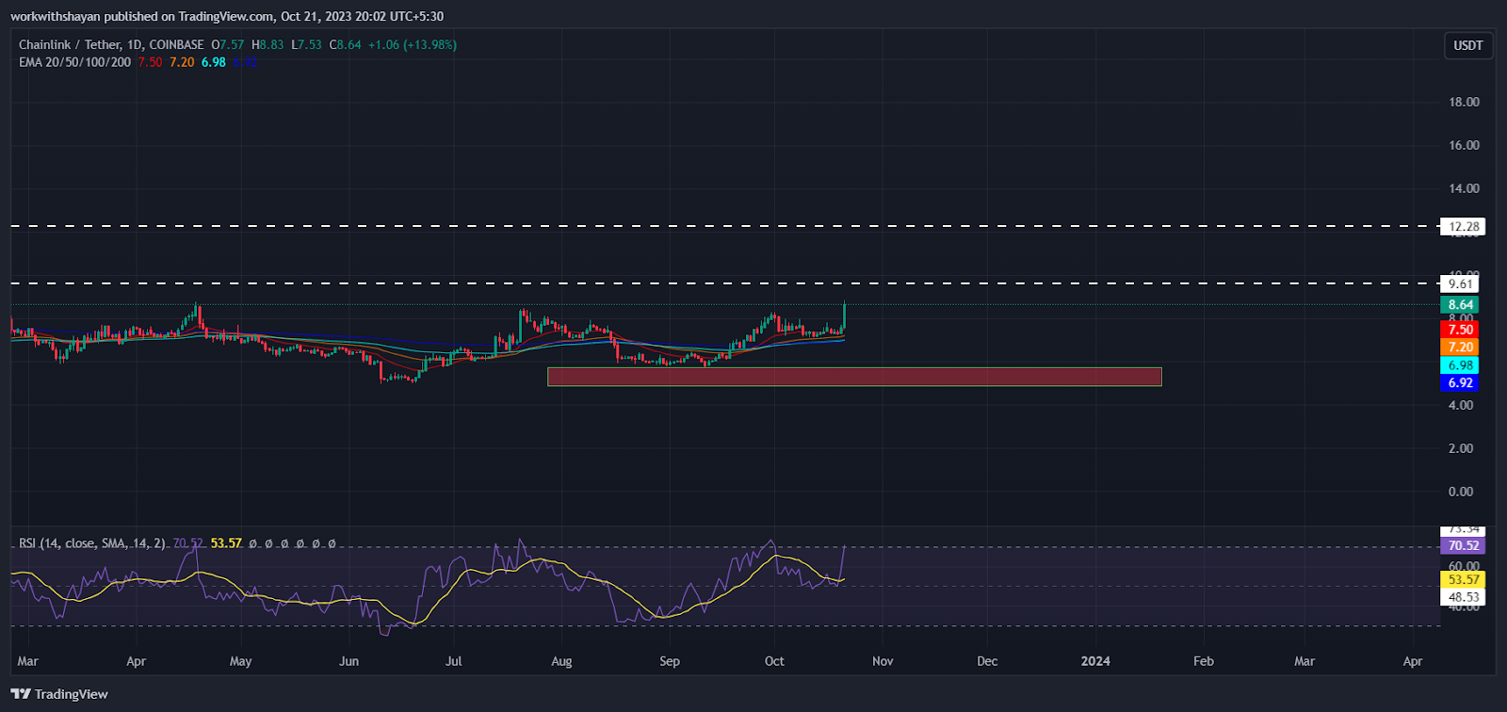This screenshot has width=1507, height=712.
Task: Click the 2024 marker on time axis
Action: coord(1095,661)
